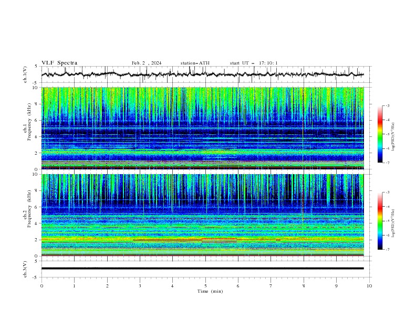Click time axis tick label "4"
Image resolution: width=416 pixels, height=321 pixels.
click(172, 286)
